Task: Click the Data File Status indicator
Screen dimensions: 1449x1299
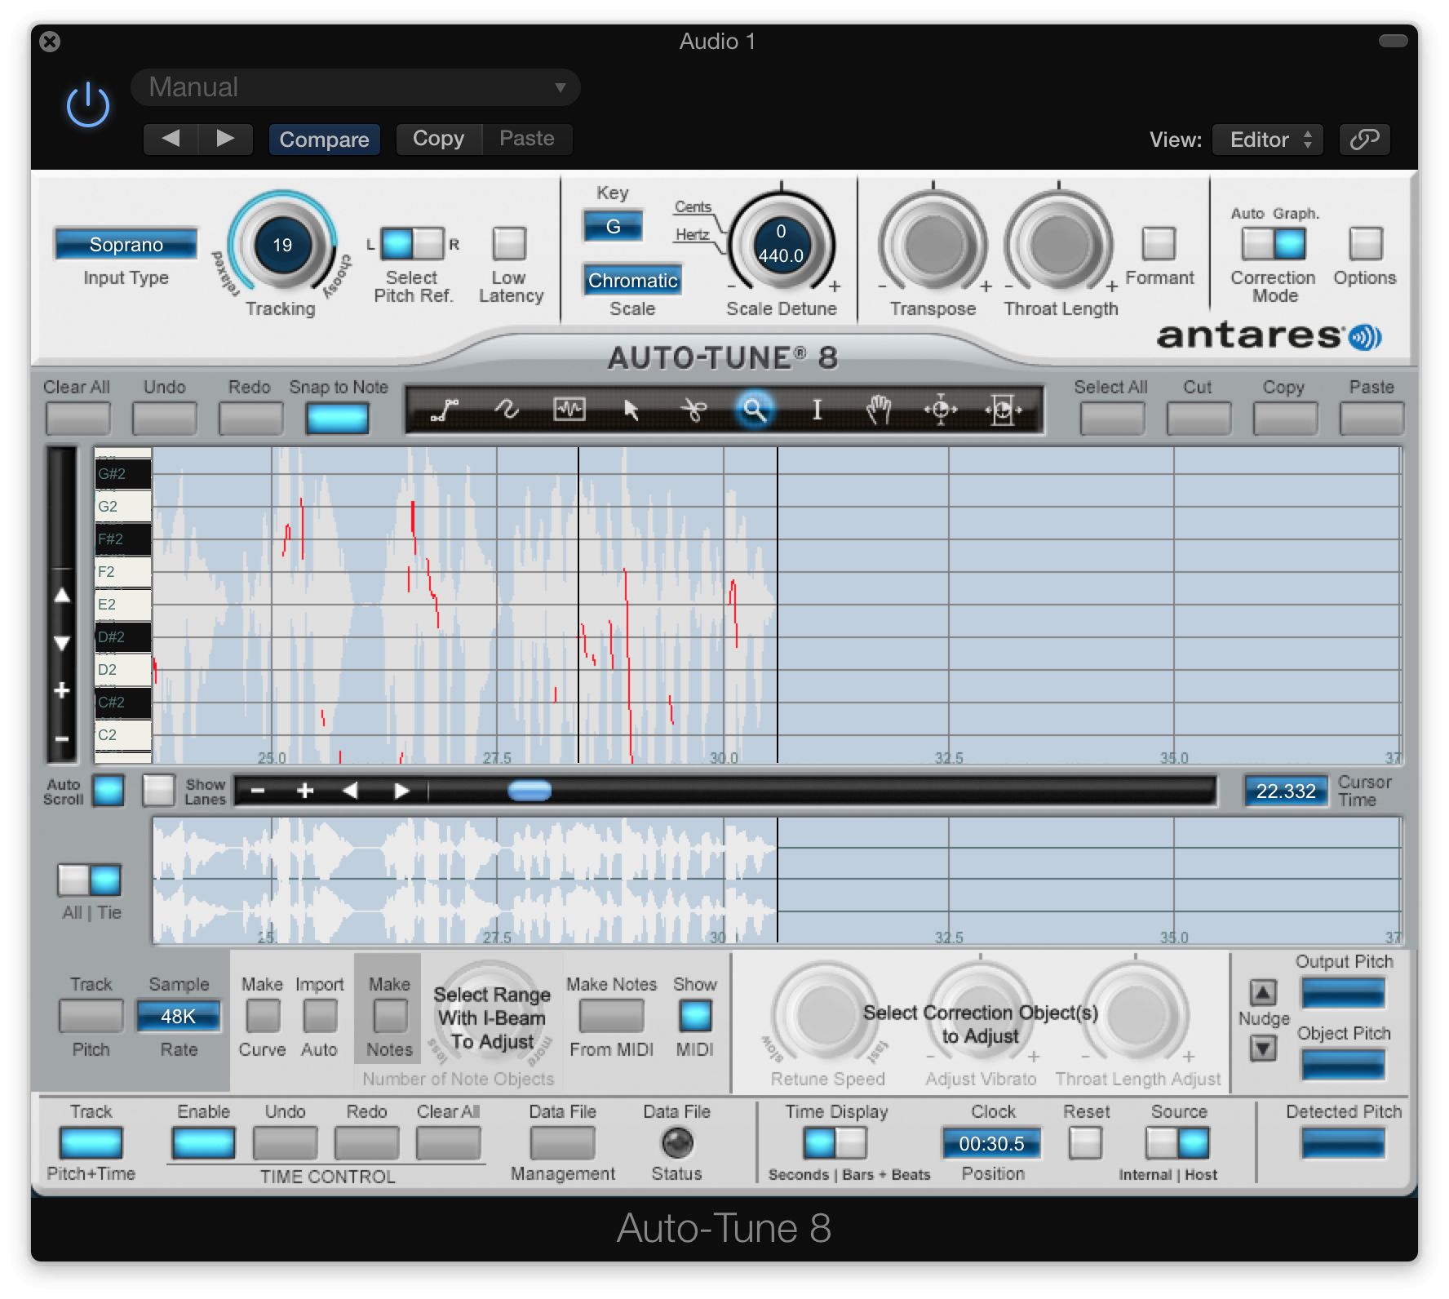Action: pos(677,1143)
